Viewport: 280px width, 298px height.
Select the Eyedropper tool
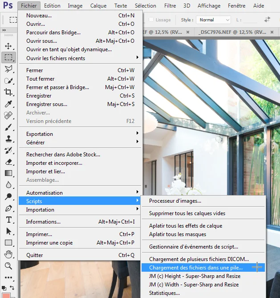8,104
